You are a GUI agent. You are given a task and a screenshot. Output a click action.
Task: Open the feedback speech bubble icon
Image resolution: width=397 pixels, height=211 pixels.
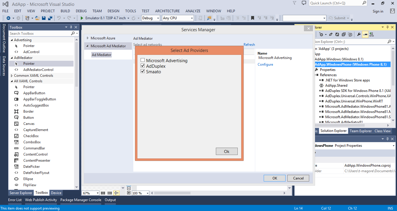(304, 3)
